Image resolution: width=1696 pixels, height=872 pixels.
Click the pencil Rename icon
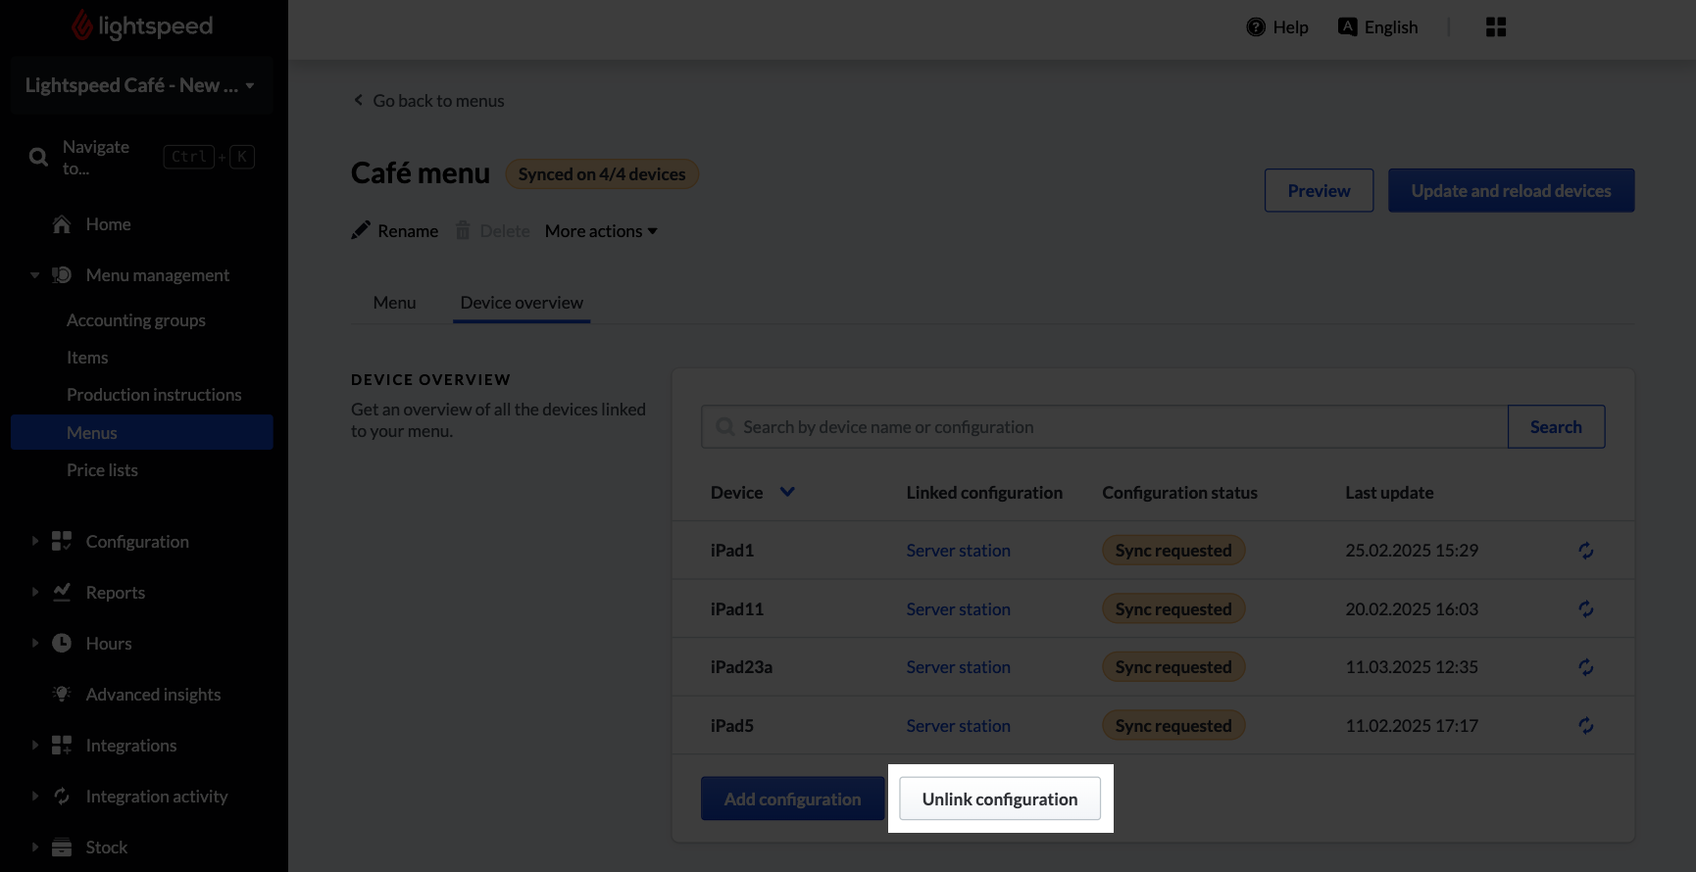[361, 230]
